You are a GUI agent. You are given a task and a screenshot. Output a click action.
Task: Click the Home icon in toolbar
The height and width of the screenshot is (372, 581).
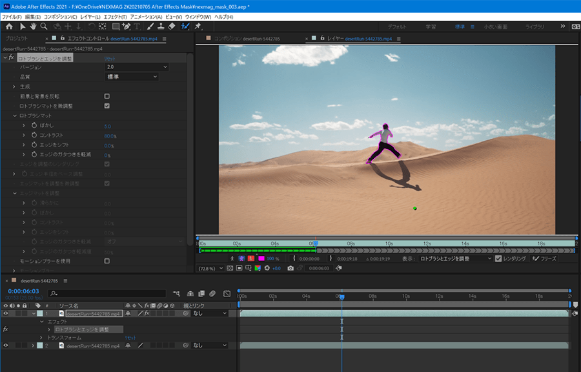click(x=9, y=26)
